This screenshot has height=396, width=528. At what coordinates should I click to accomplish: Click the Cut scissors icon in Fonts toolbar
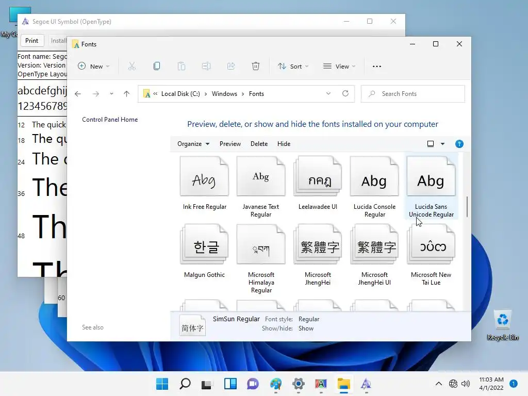click(x=131, y=67)
